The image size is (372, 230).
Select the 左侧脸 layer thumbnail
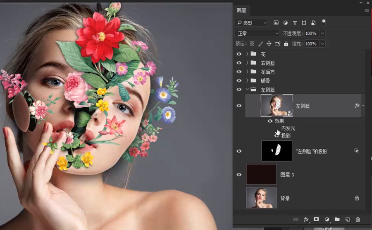(277, 105)
